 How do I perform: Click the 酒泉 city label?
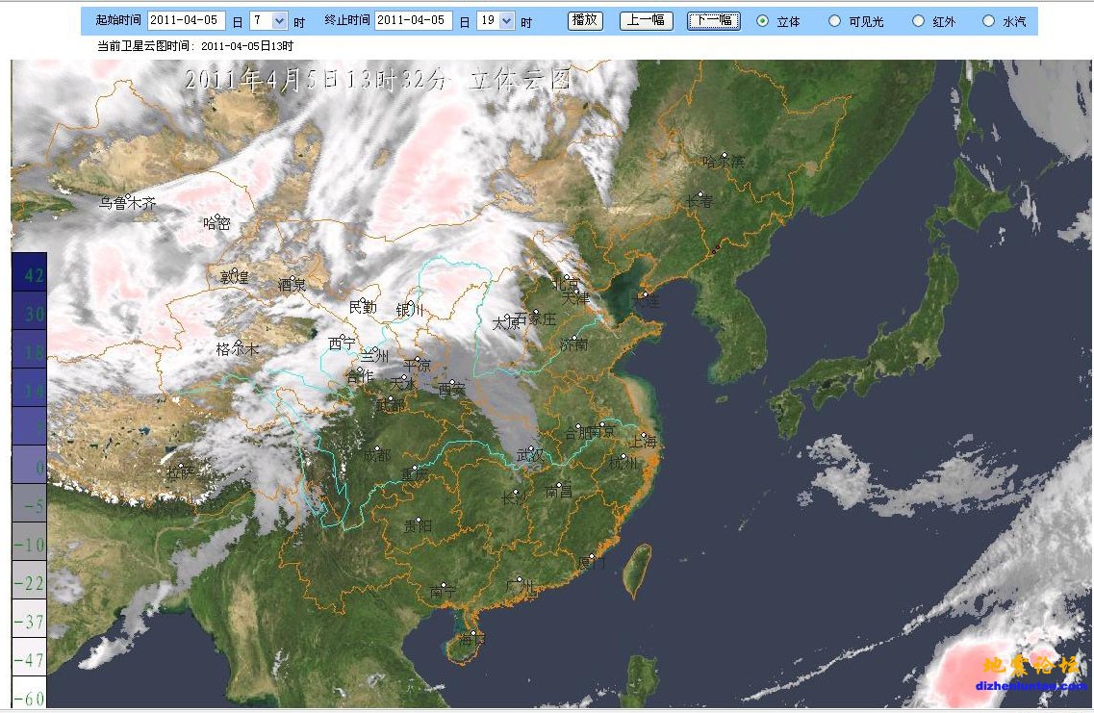pos(293,285)
